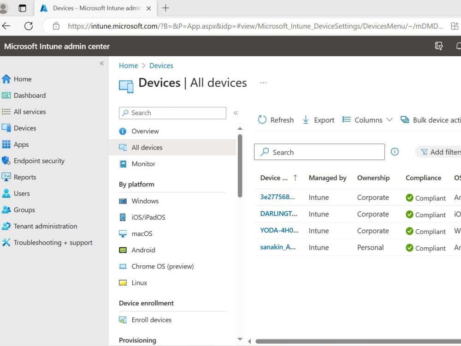
Task: Select the Windows platform filter
Action: click(x=145, y=201)
